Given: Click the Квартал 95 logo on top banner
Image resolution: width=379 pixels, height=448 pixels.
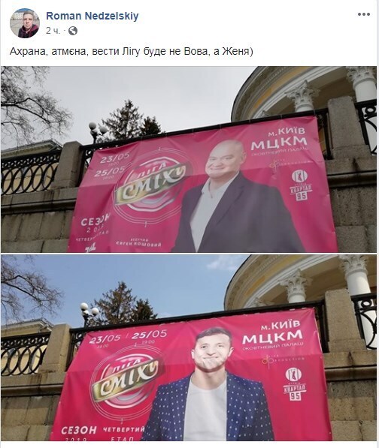Looking at the screenshot, I should tap(300, 185).
